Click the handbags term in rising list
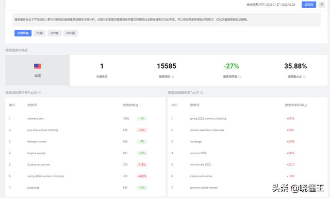 click(x=195, y=142)
